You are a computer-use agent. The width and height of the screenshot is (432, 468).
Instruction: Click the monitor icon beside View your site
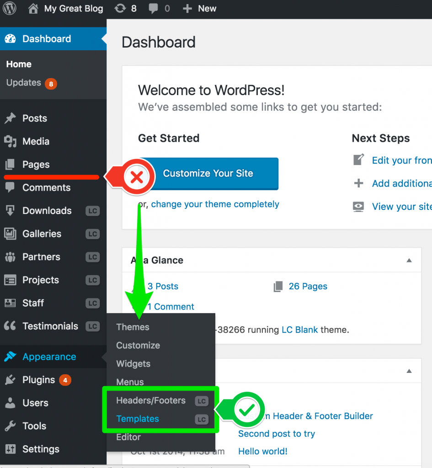(358, 207)
